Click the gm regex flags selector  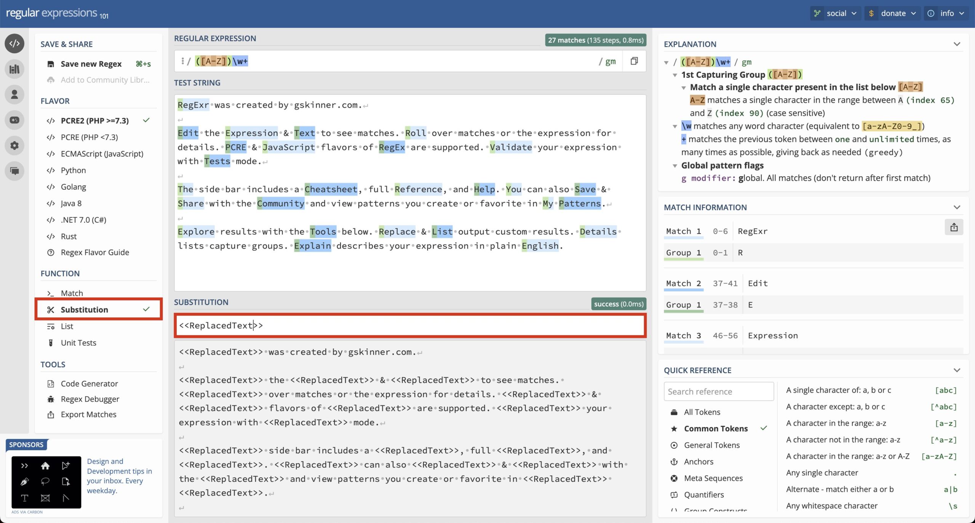coord(607,61)
